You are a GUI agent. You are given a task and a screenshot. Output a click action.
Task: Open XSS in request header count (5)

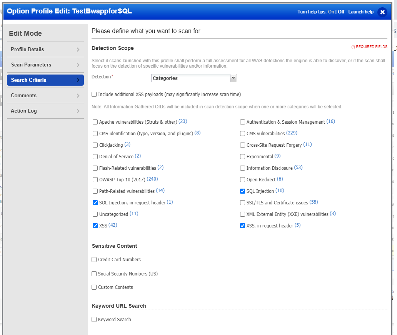click(x=297, y=225)
